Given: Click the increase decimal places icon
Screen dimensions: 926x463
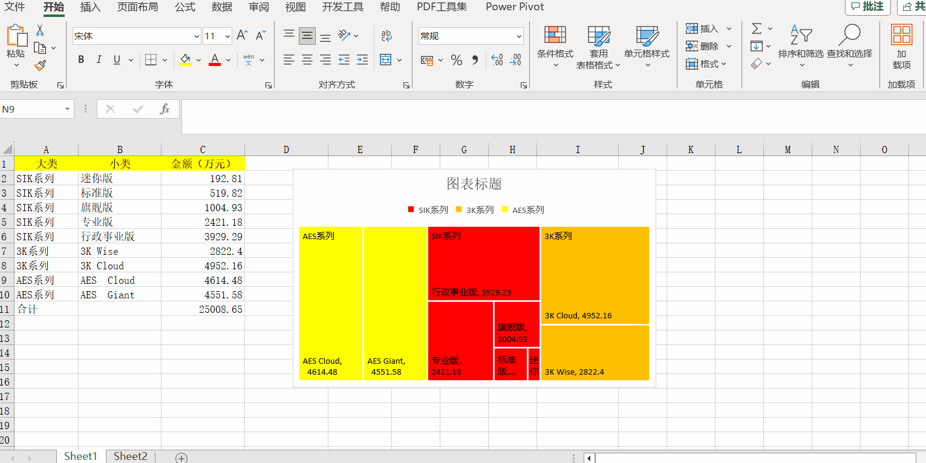Looking at the screenshot, I should coord(496,59).
